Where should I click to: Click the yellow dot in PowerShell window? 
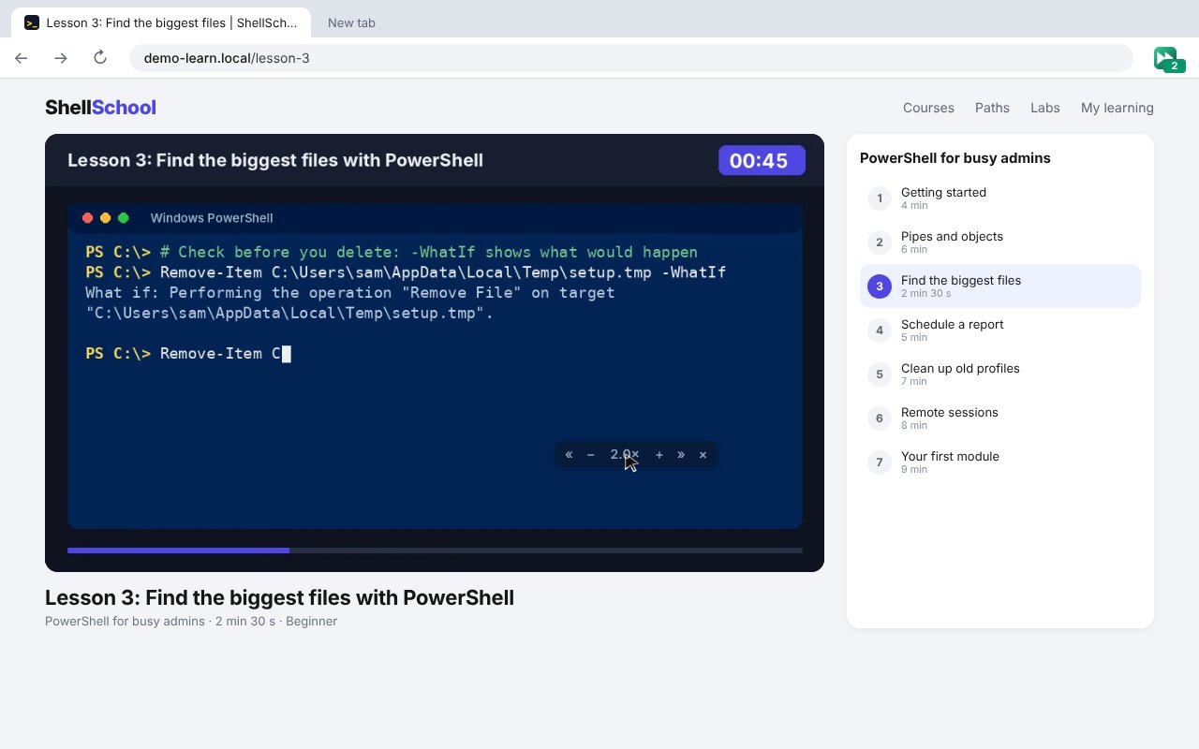click(x=105, y=218)
